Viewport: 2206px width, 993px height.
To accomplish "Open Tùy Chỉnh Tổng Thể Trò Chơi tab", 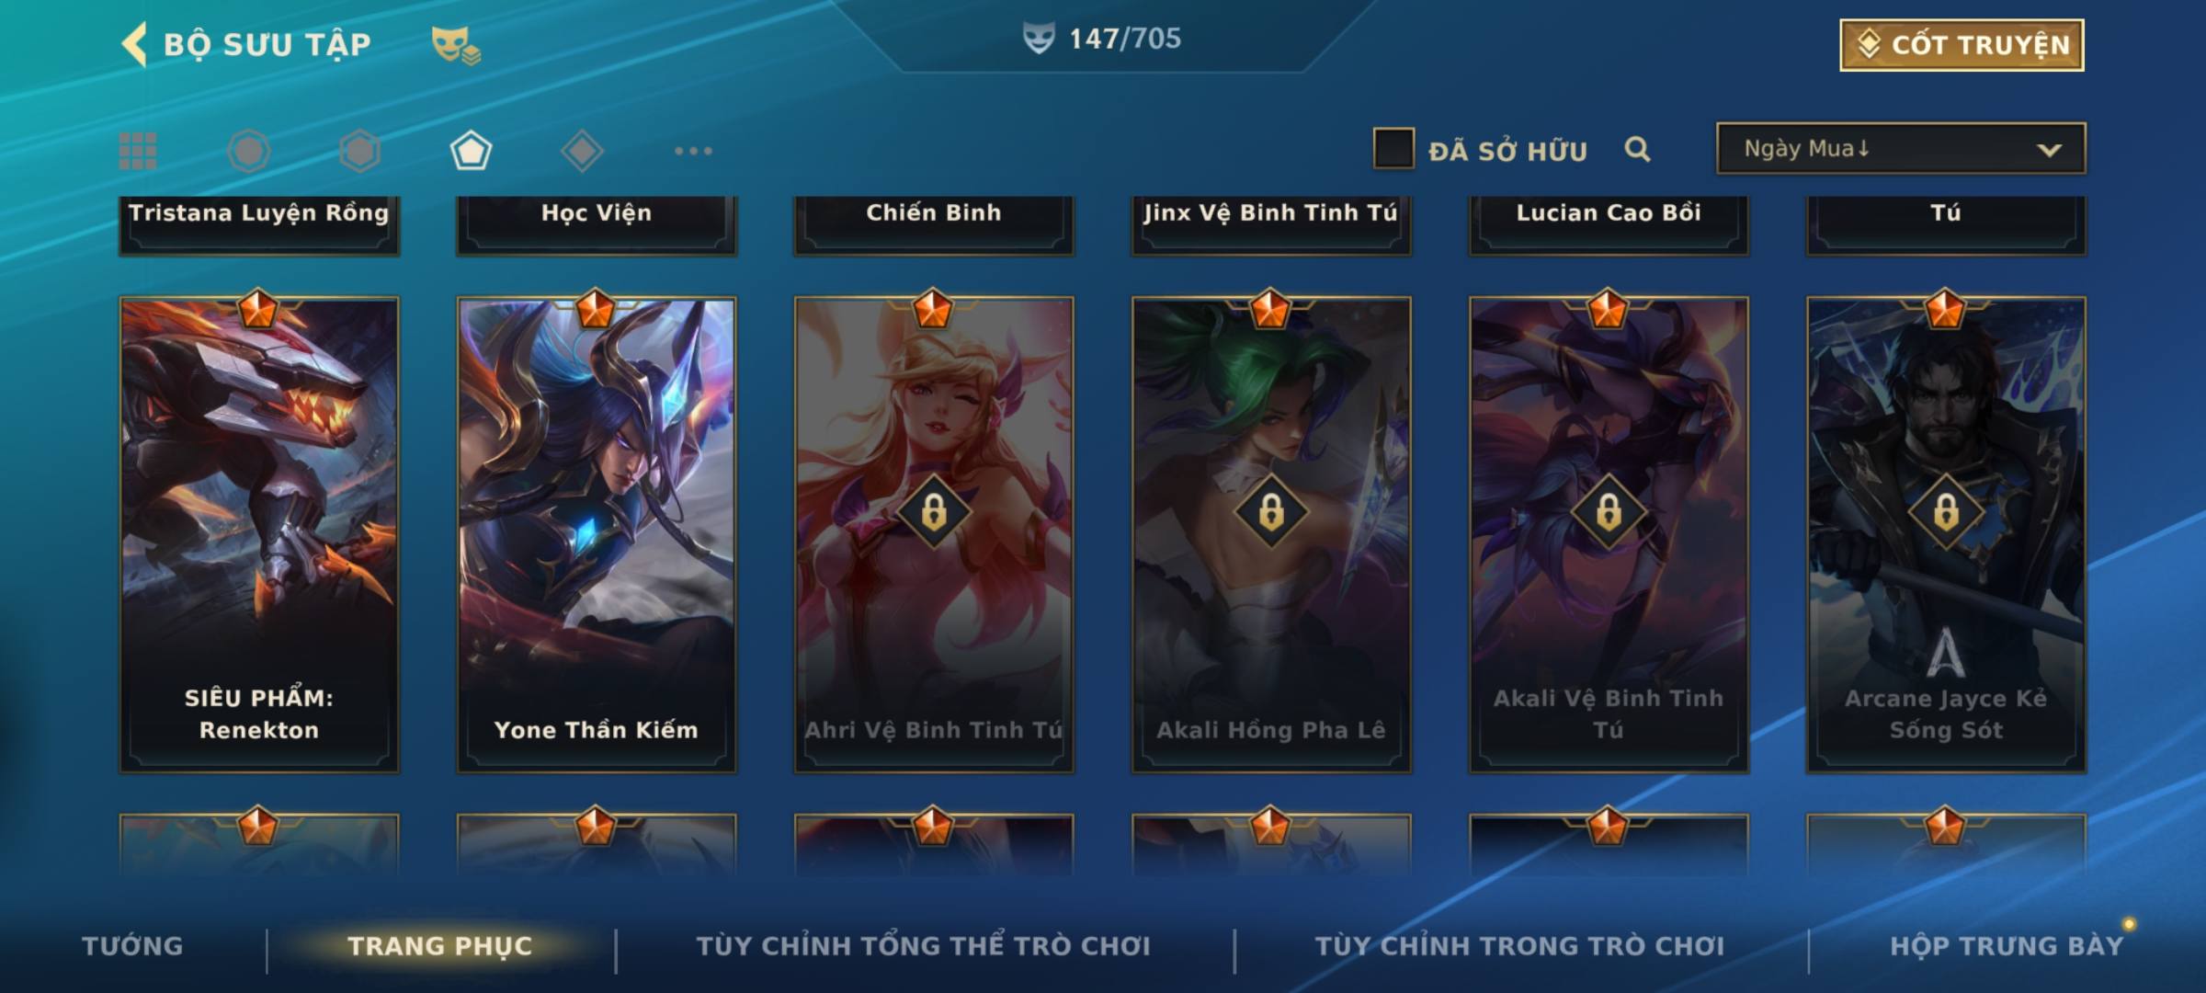I will tap(923, 946).
